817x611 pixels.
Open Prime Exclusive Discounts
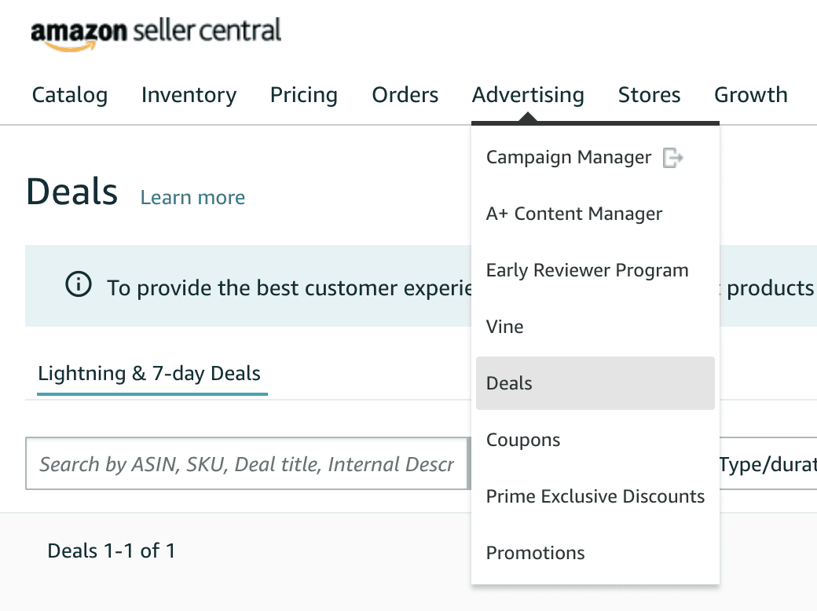[x=595, y=496]
